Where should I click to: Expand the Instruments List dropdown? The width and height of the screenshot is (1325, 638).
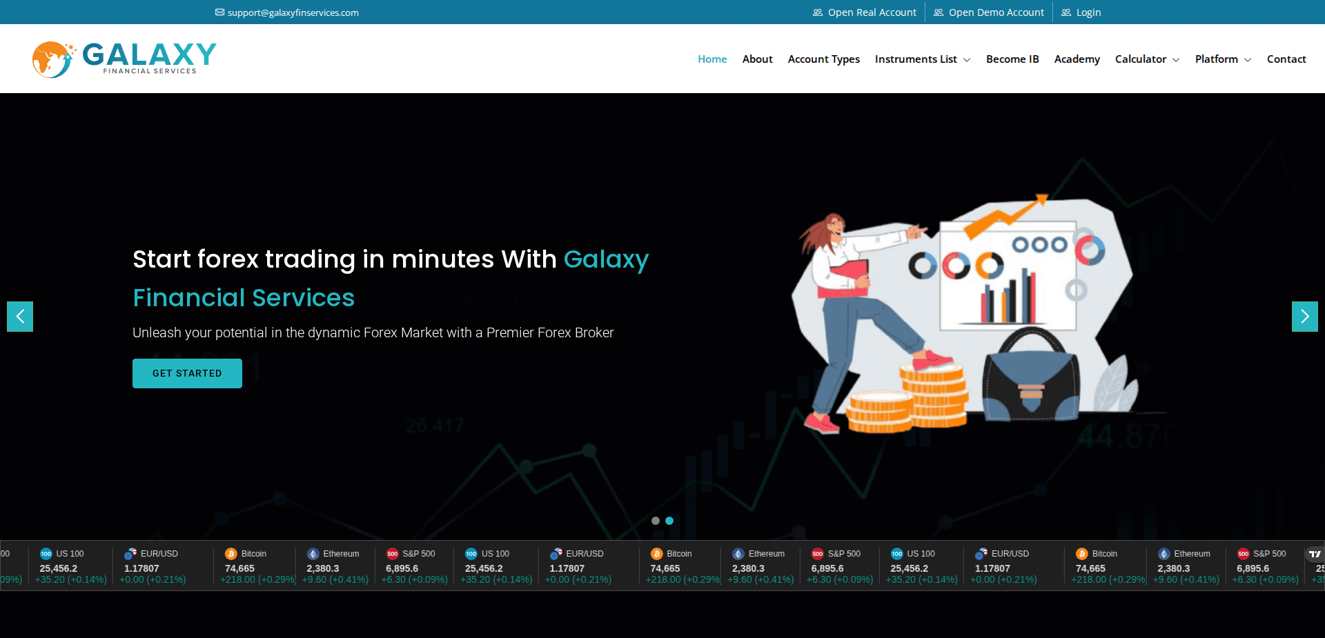pos(923,59)
